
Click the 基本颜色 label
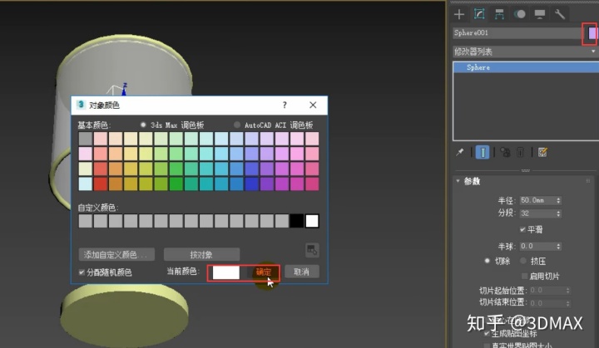pos(94,125)
